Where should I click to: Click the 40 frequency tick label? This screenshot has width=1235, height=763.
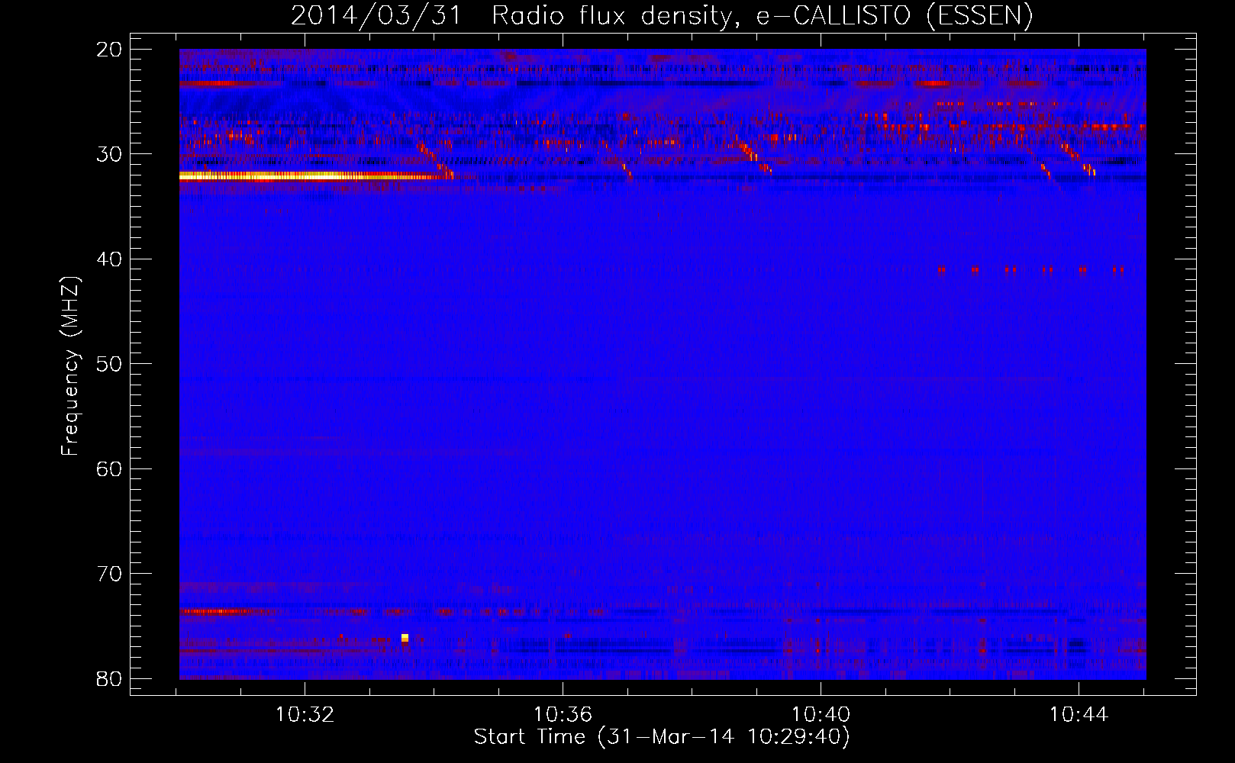tap(110, 259)
